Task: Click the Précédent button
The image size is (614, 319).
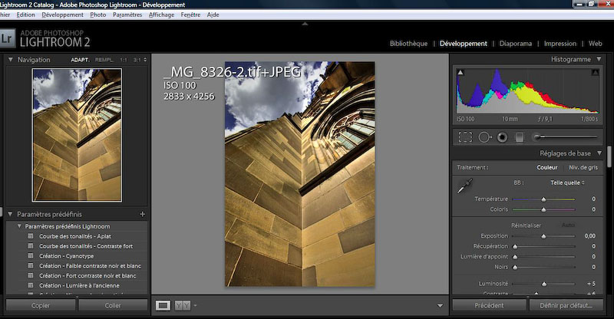Action: pyautogui.click(x=489, y=306)
